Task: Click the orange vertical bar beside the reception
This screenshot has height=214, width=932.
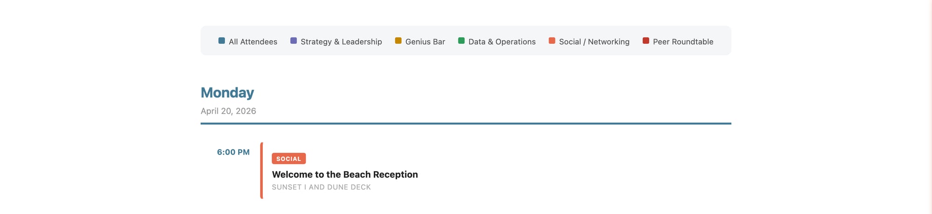Action: 262,170
